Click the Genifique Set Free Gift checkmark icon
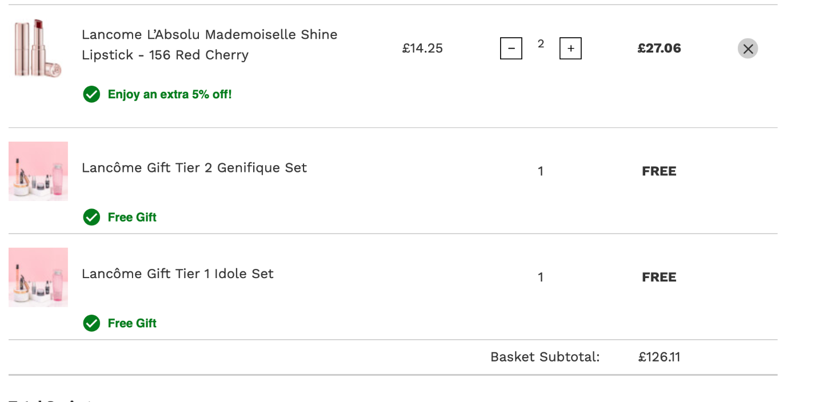The image size is (823, 402). point(91,217)
